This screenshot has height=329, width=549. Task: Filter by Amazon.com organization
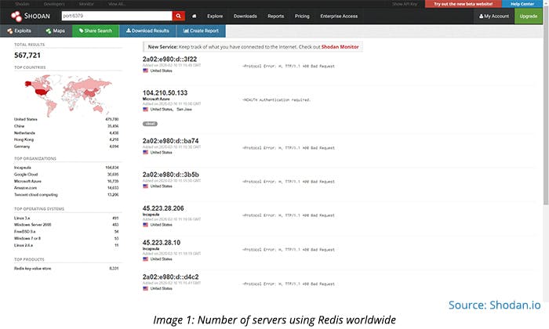pos(25,188)
